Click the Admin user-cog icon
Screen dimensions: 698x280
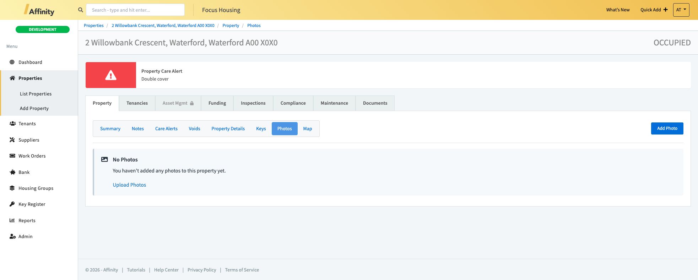point(12,236)
